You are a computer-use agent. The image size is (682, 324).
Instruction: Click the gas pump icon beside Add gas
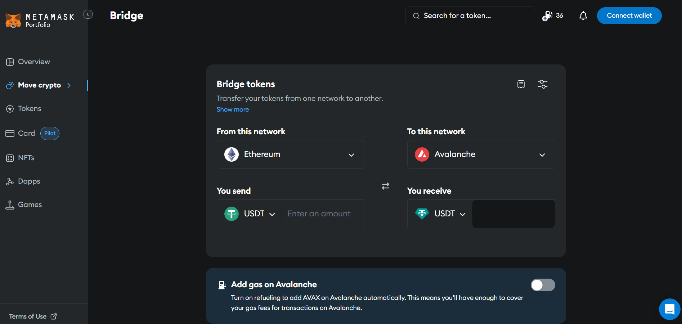click(222, 285)
